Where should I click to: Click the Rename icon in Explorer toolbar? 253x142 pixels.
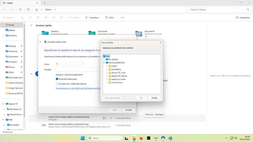[x=46, y=18]
